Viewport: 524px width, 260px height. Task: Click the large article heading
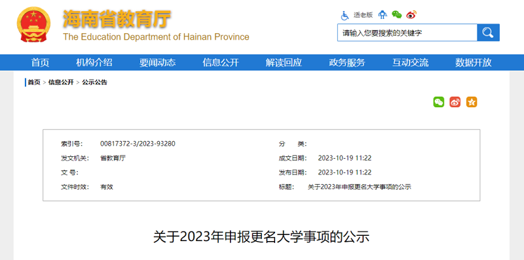point(261,237)
